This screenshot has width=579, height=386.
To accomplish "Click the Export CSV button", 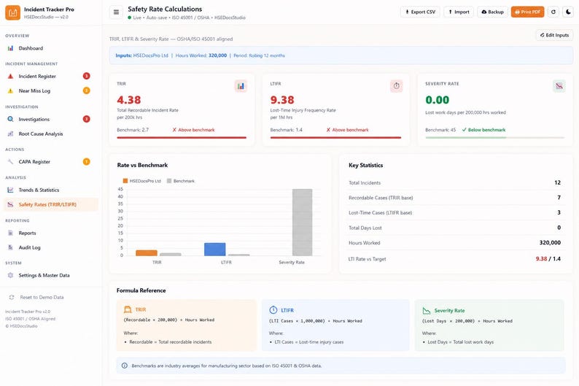I will [420, 12].
